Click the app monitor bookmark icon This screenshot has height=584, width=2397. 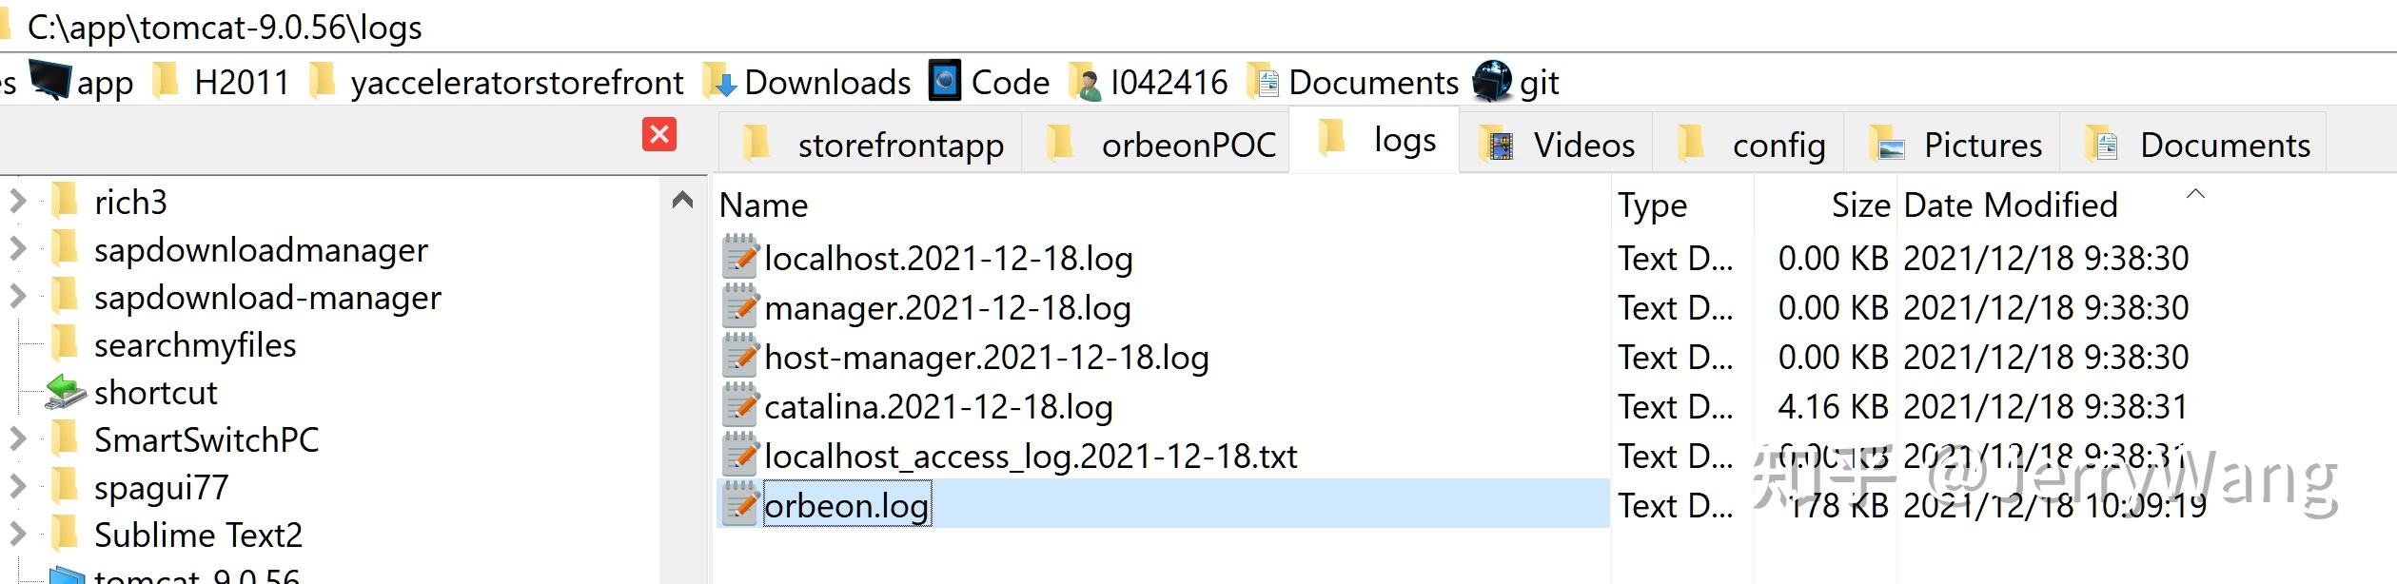49,81
